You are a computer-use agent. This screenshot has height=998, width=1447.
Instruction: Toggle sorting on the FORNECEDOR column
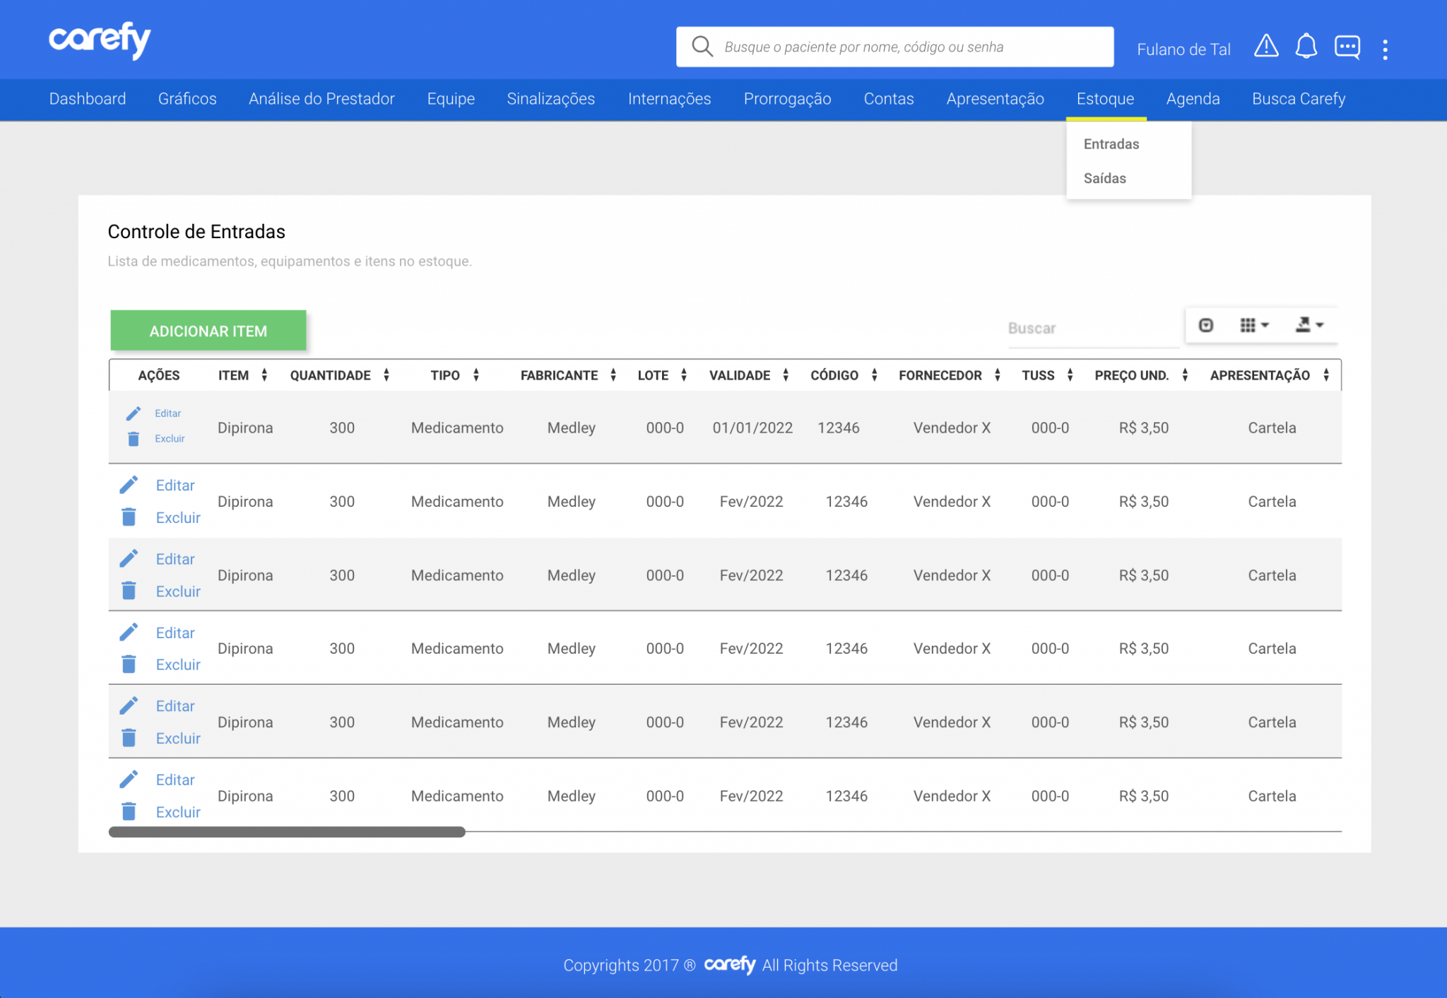(997, 375)
